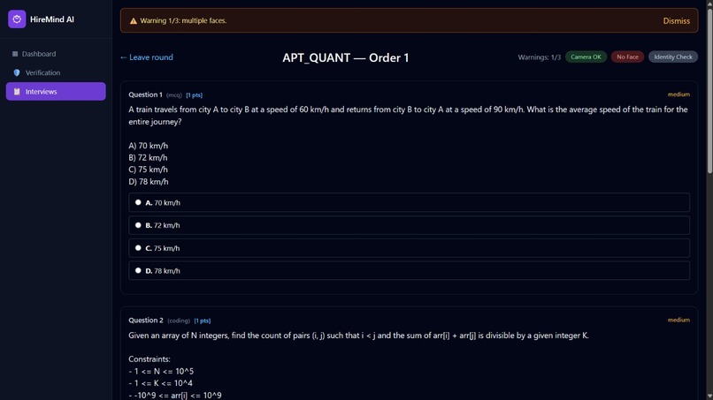
Task: Click the 'Warning 1/3: multiple faces.' message
Action: pyautogui.click(x=183, y=20)
